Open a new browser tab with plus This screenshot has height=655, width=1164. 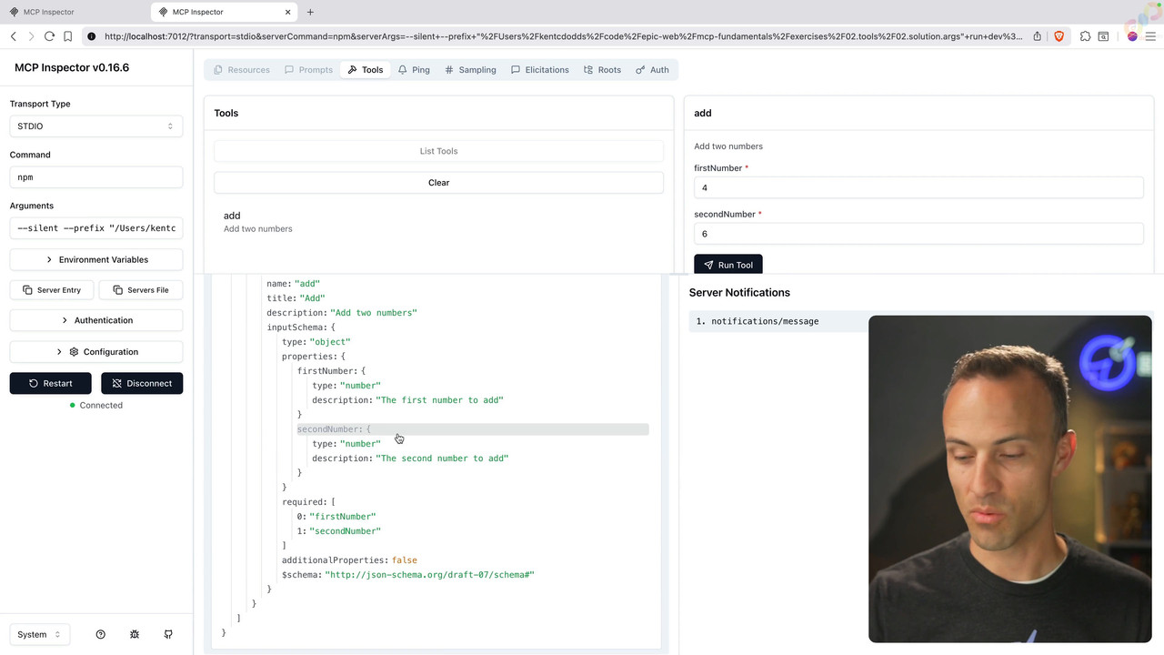tap(310, 12)
